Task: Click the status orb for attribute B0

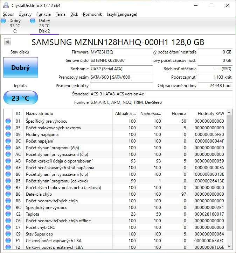Action: click(8, 174)
